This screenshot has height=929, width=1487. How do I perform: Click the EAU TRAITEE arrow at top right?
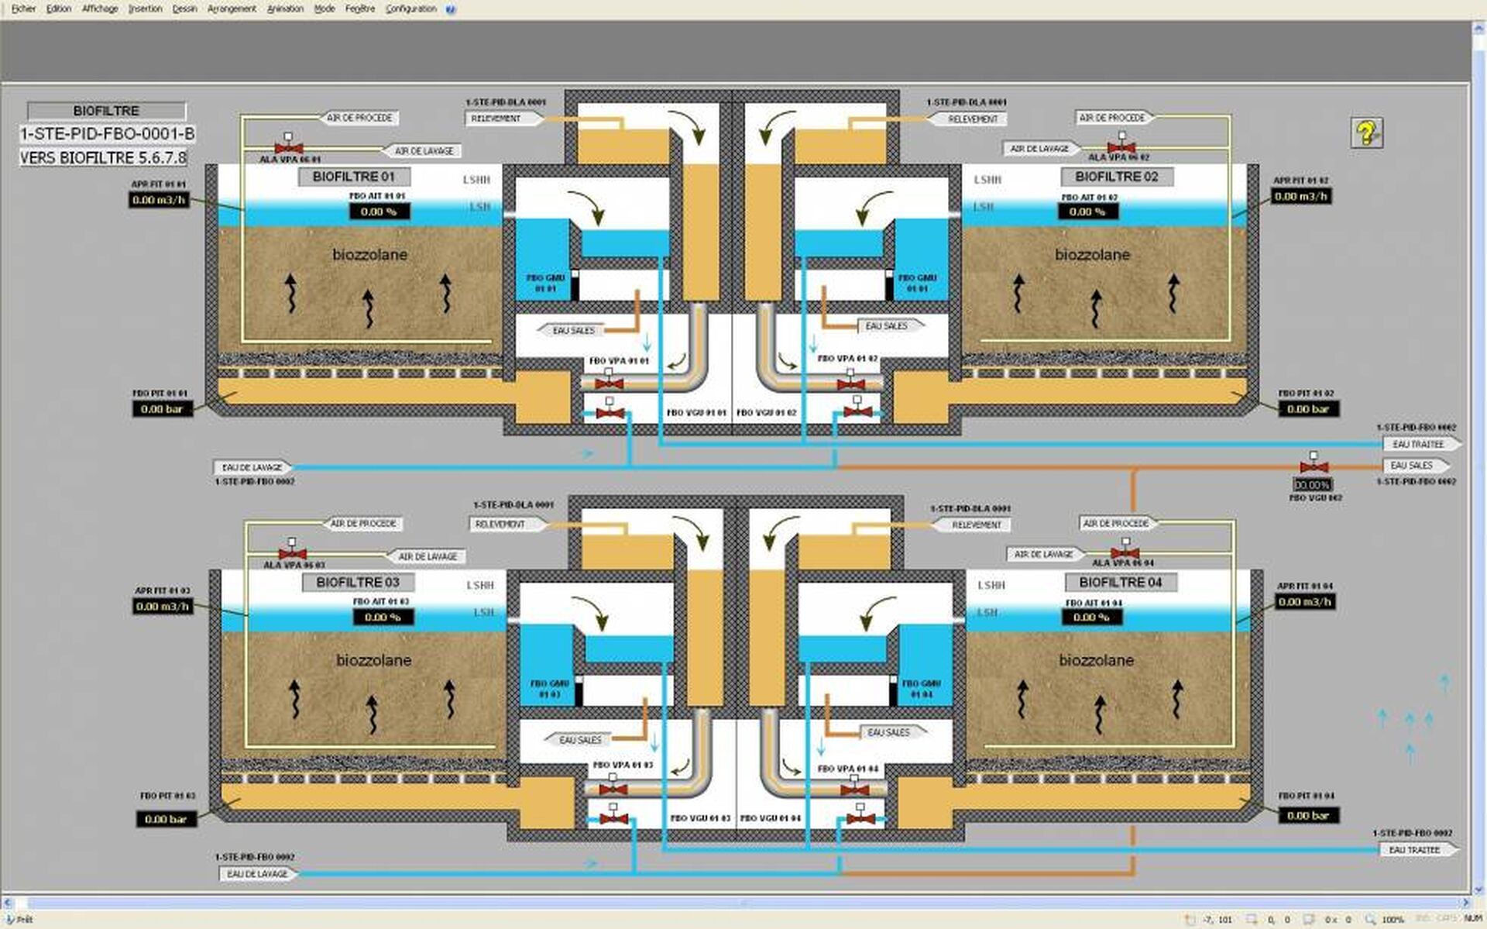1421,444
